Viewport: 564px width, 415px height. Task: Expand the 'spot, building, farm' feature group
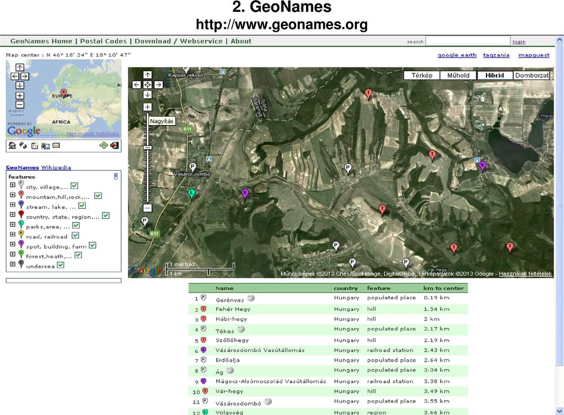pyautogui.click(x=12, y=244)
